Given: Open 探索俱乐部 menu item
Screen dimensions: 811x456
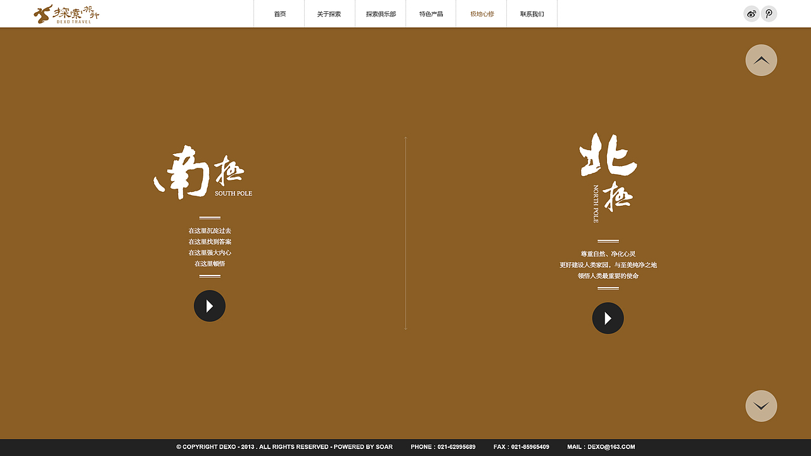Looking at the screenshot, I should point(381,14).
